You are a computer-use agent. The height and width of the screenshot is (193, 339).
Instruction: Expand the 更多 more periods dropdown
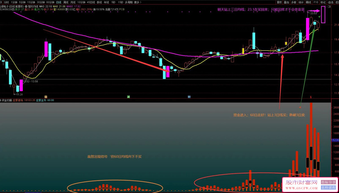tap(137, 2)
